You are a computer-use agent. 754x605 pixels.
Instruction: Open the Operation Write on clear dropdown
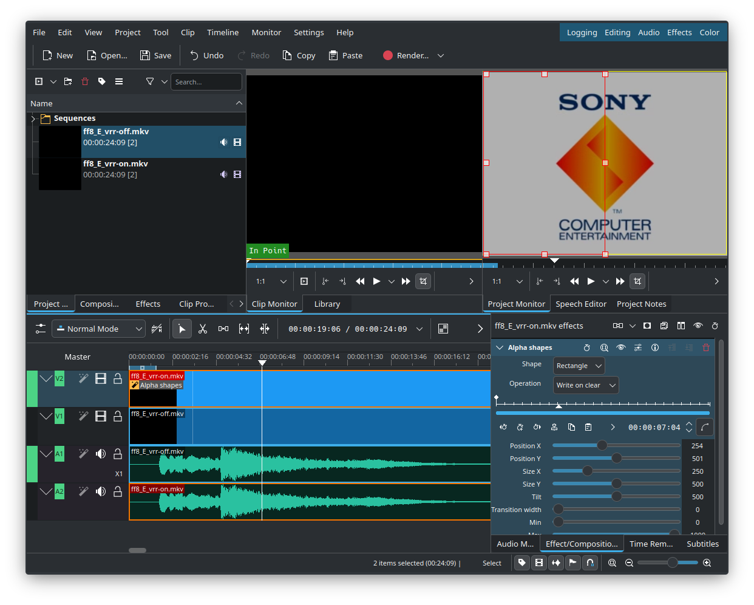(x=586, y=385)
